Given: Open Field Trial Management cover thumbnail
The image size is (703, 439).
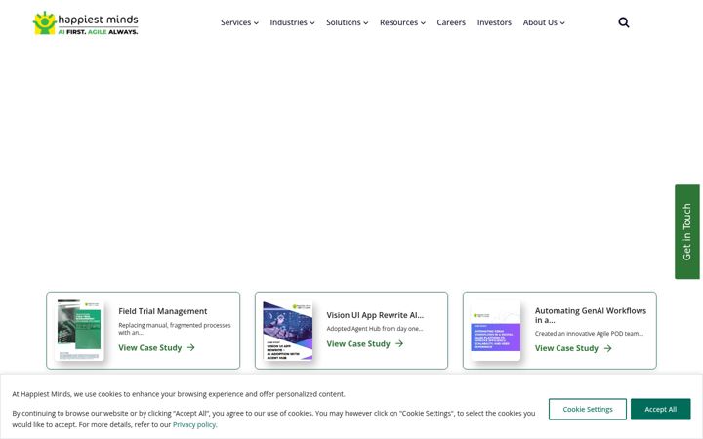Looking at the screenshot, I should pyautogui.click(x=79, y=330).
